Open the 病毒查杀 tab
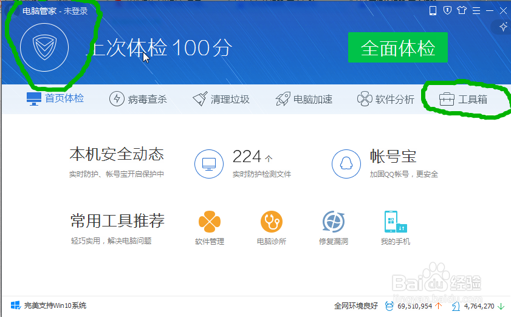Screen dimensions: 511x317 138,99
